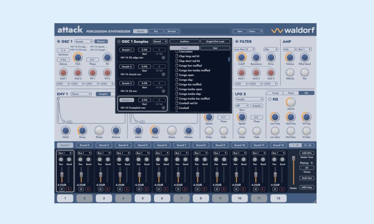
Task: Close the OSC 1 Samples panel
Action: tap(119, 42)
